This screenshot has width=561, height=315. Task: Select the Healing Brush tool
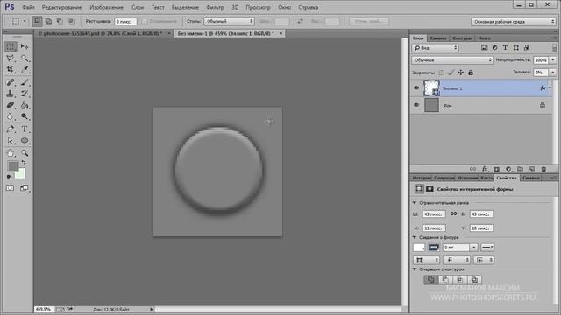point(11,82)
